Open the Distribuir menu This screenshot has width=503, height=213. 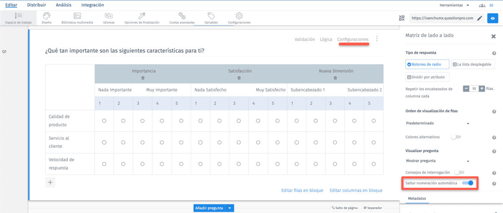coord(36,5)
